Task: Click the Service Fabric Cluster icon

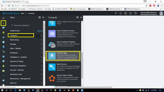Action: pos(52,78)
